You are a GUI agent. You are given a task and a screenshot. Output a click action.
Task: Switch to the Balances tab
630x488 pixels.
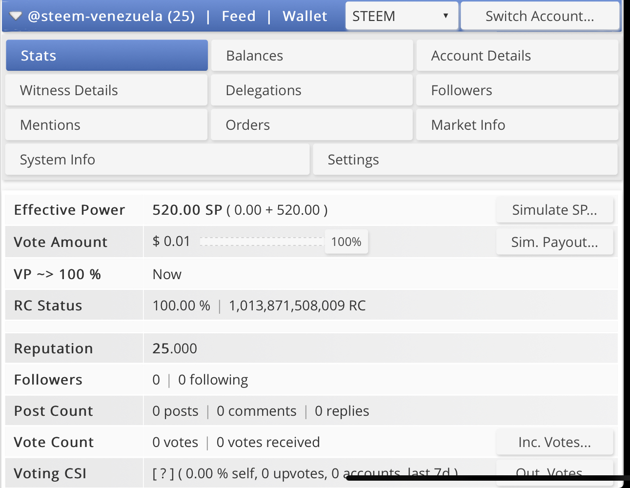click(x=312, y=56)
